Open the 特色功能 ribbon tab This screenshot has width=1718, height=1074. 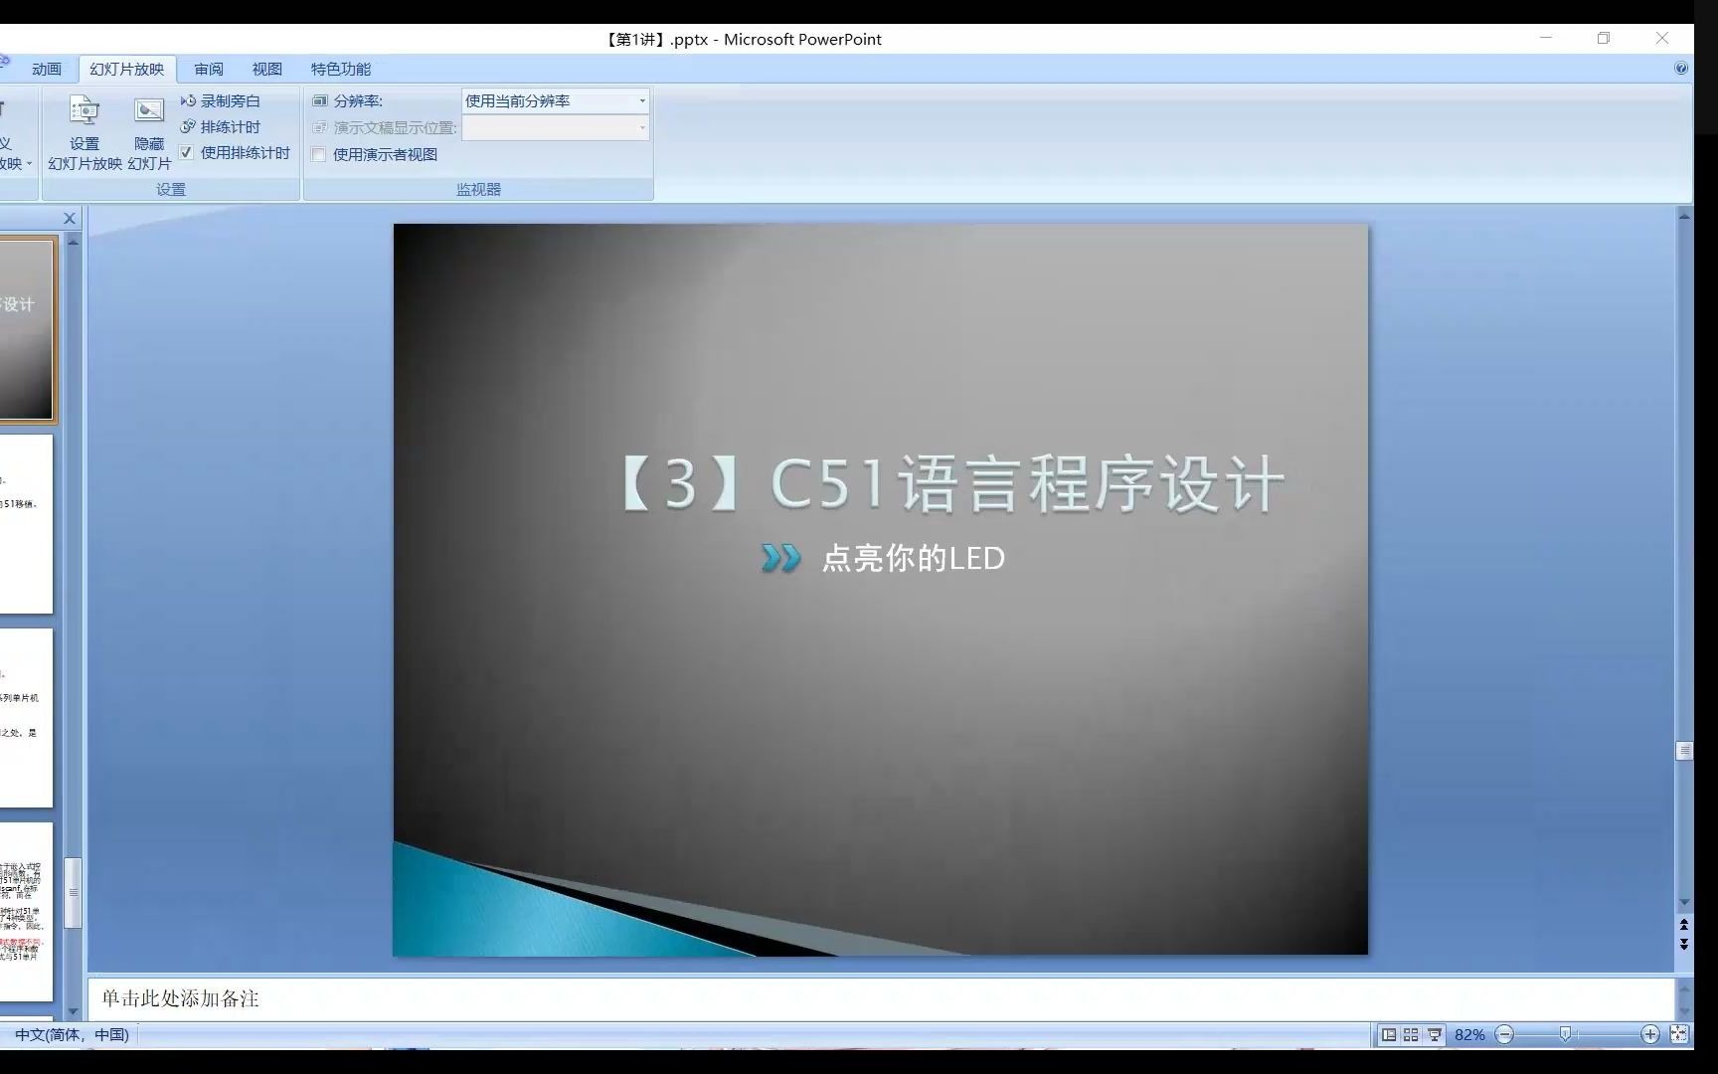pos(341,69)
